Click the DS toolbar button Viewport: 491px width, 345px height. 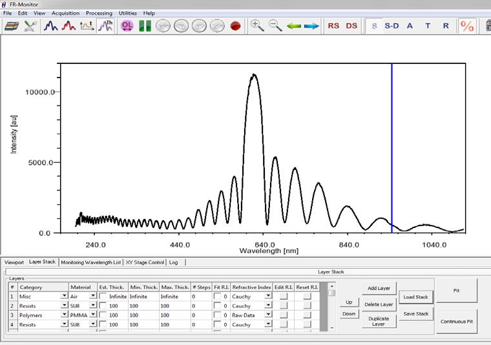click(351, 26)
